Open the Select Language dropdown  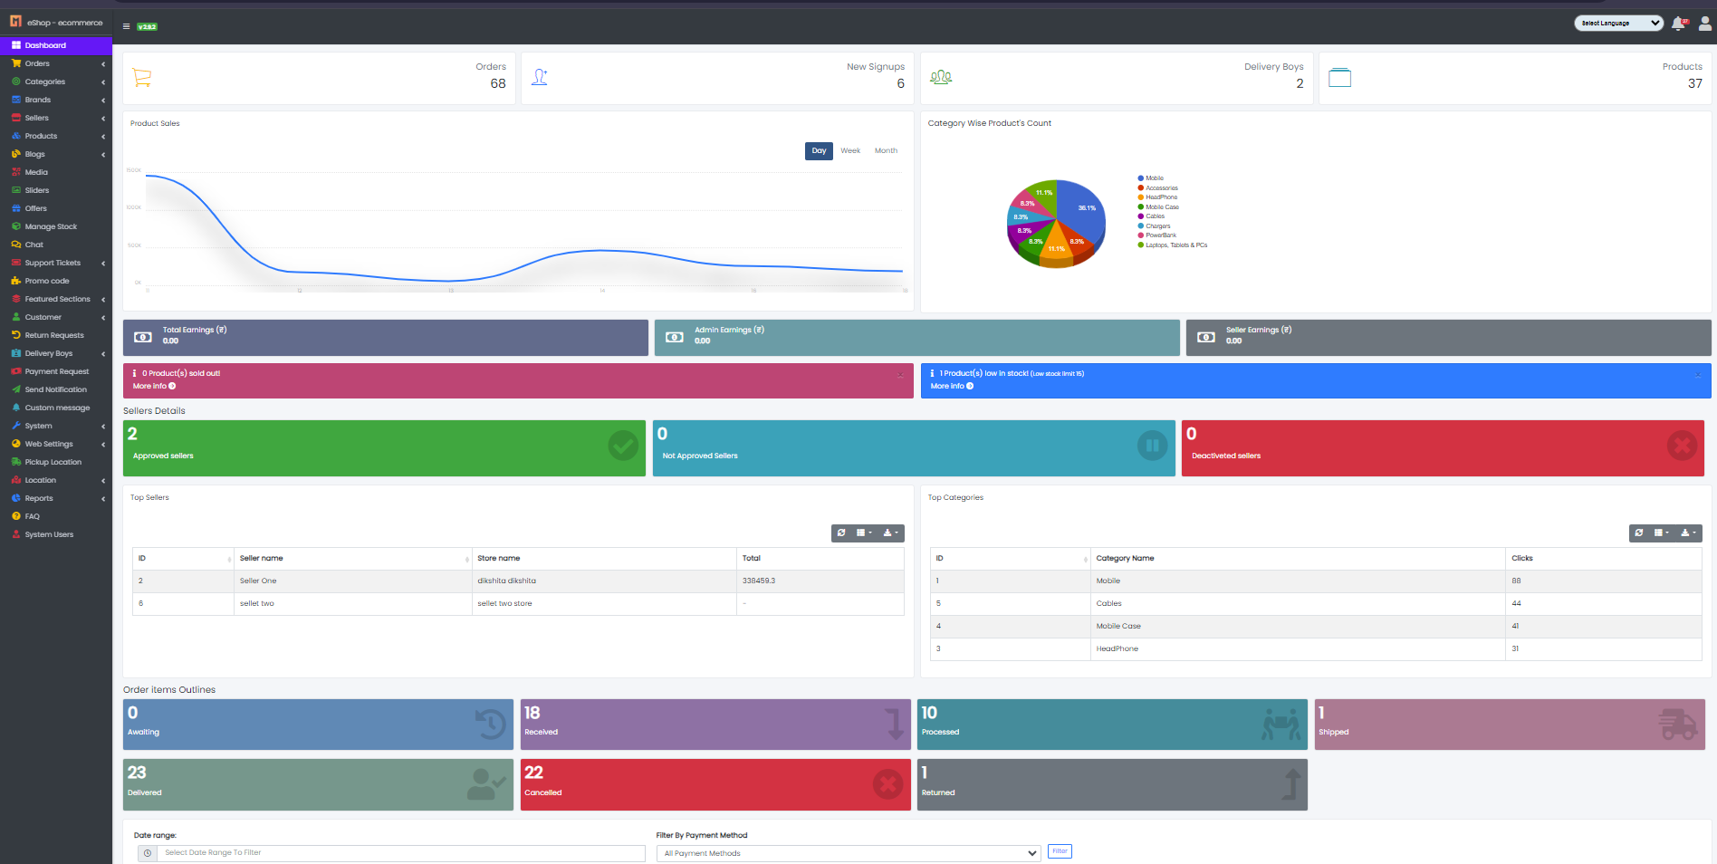[1618, 24]
